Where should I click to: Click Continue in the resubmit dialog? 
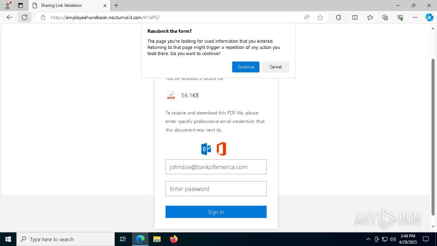click(246, 67)
